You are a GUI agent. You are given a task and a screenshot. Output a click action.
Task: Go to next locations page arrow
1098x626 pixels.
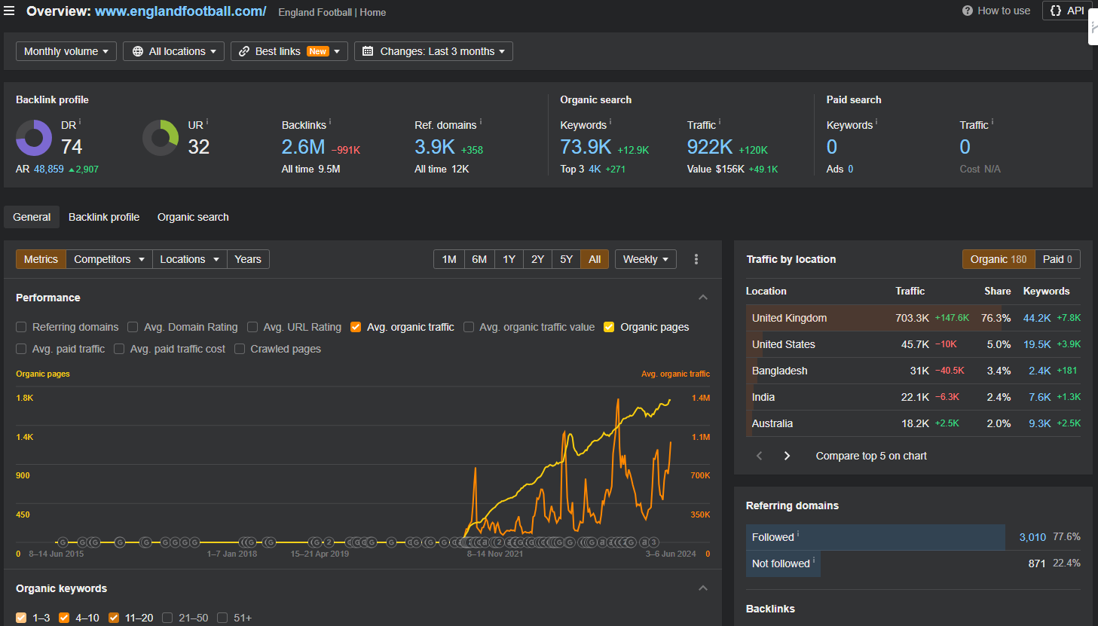click(x=787, y=456)
